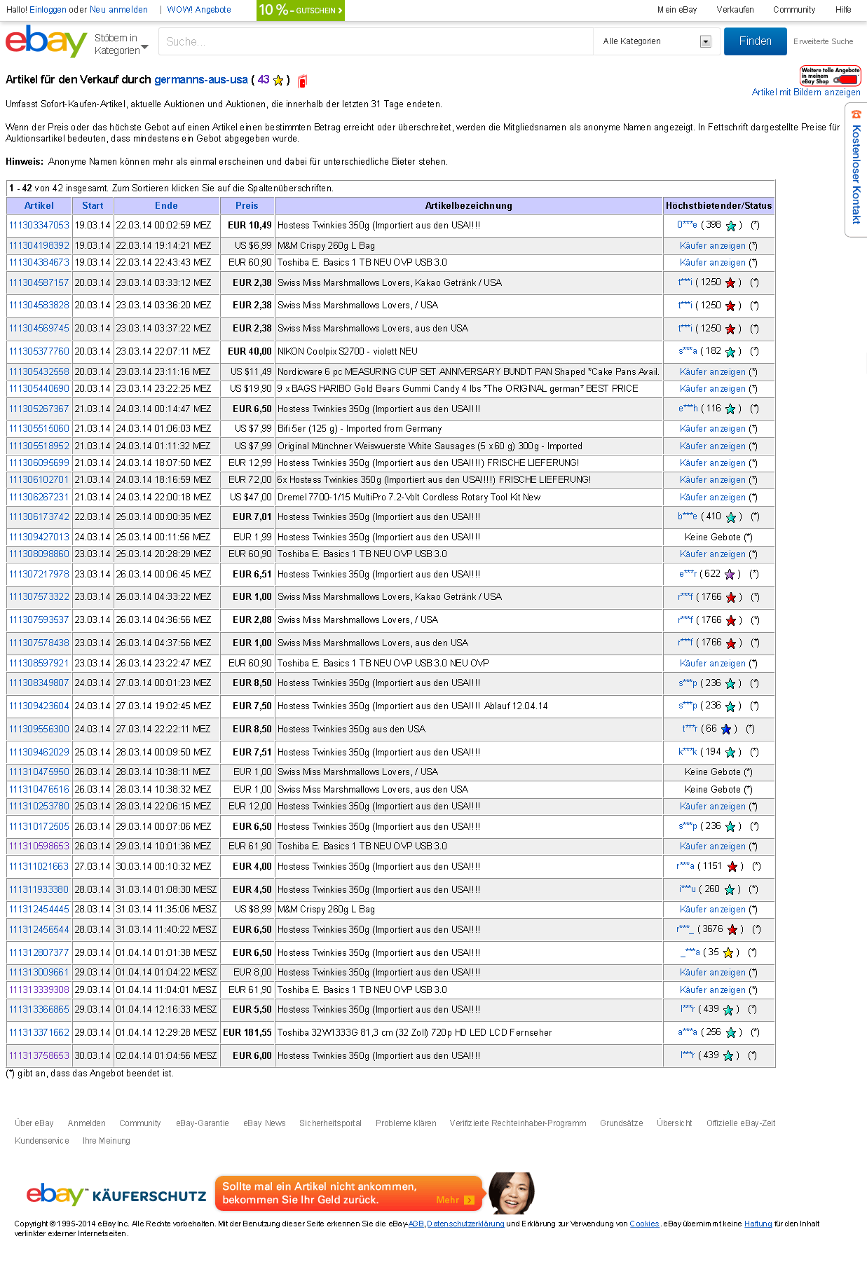Click the star next to bidder b***e (410)
Image resolution: width=867 pixels, height=1274 pixels.
[x=730, y=517]
